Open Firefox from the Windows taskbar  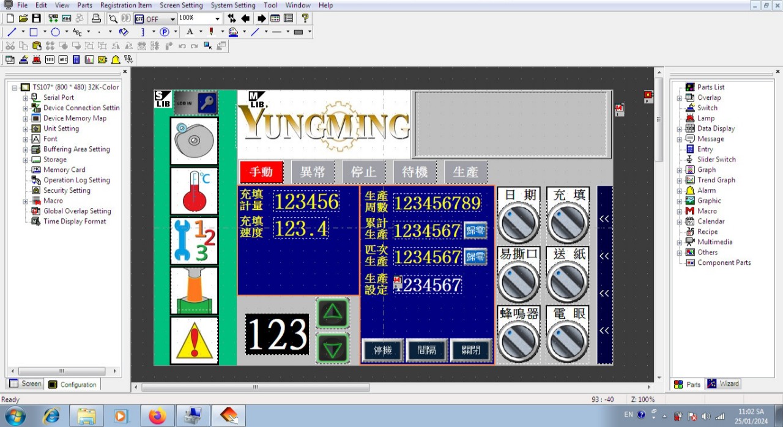click(157, 416)
